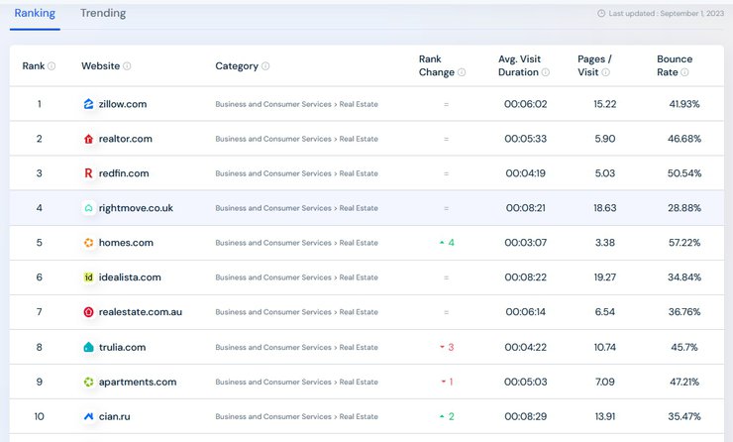
Task: Click the zillow.com favicon
Action: tap(88, 104)
